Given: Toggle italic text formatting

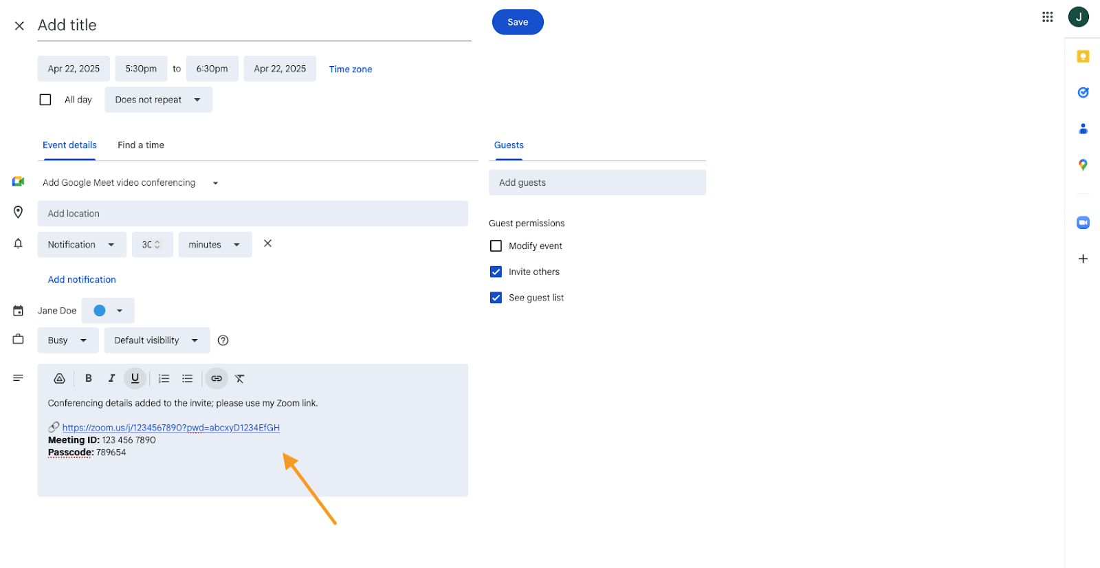Looking at the screenshot, I should click(x=111, y=378).
